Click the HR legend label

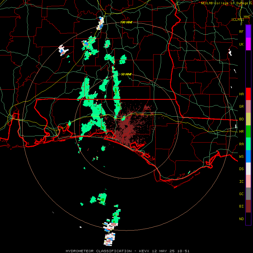[241, 132]
